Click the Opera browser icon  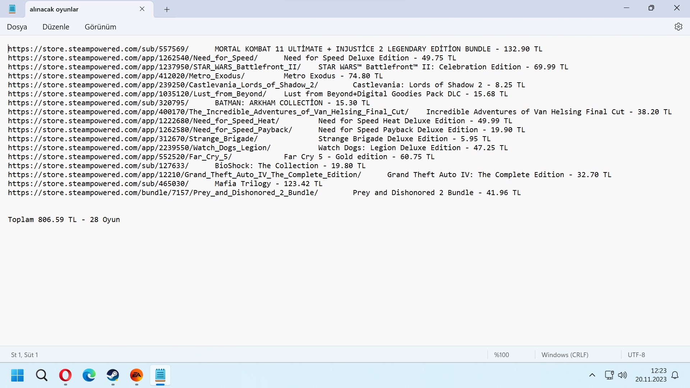[65, 375]
